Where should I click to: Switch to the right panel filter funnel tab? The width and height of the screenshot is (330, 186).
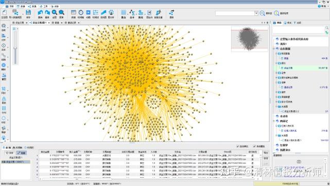click(x=298, y=23)
